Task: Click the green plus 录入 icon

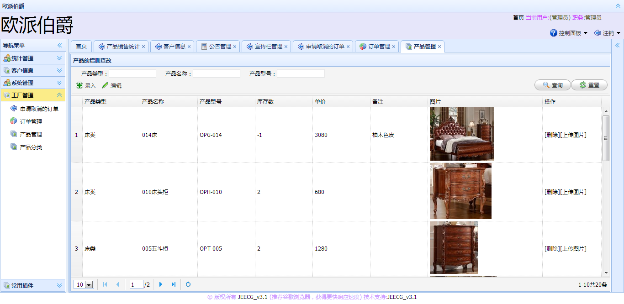Action: coord(79,85)
